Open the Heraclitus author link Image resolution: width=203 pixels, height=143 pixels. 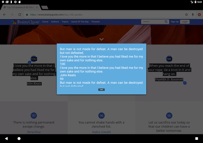click(x=34, y=132)
